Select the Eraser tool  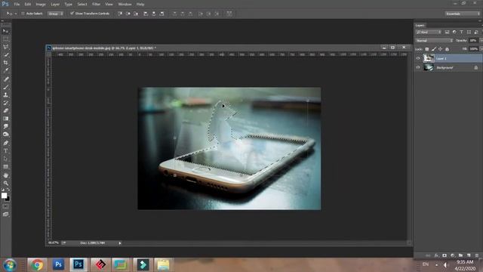coord(5,111)
